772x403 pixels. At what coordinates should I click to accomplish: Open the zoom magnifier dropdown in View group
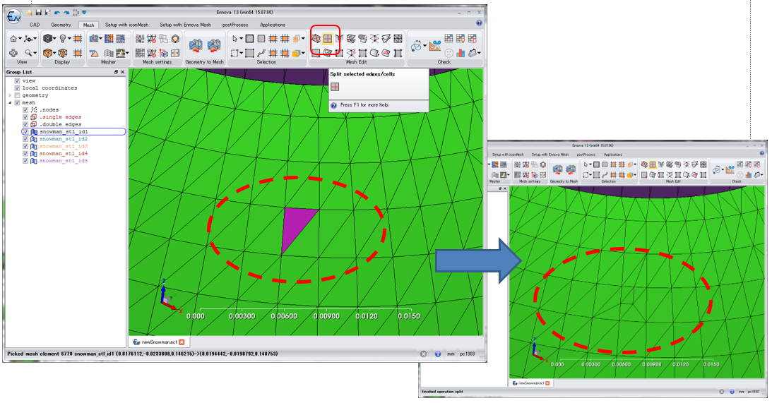[x=31, y=53]
